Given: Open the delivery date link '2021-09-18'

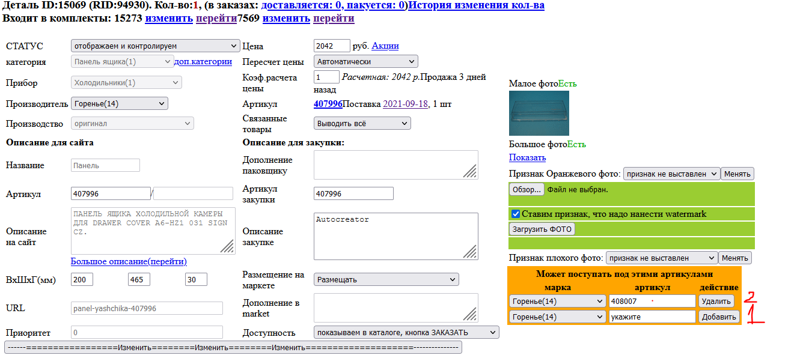Looking at the screenshot, I should click(x=406, y=104).
